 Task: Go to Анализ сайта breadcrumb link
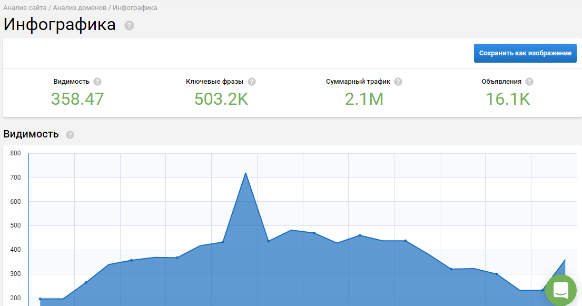(x=25, y=8)
